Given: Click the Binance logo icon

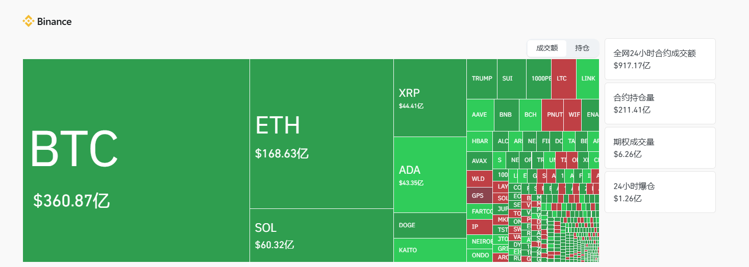Looking at the screenshot, I should pos(28,21).
